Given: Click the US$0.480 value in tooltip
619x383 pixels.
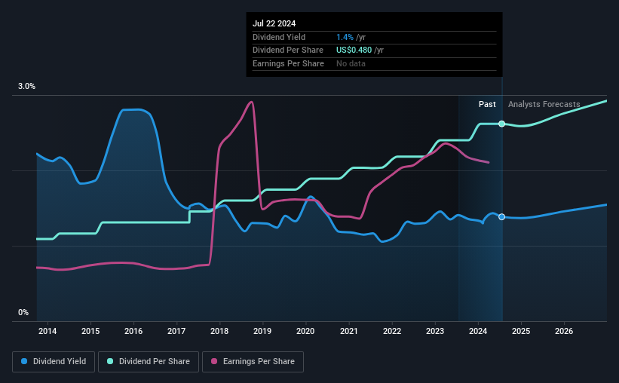Looking at the screenshot, I should pyautogui.click(x=354, y=51).
